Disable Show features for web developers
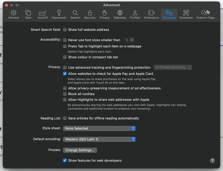Image resolution: width=223 pixels, height=171 pixels. click(65, 160)
